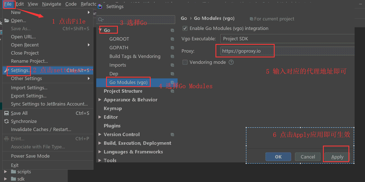The image size is (365, 182).
Task: Toggle Enable Go Modules (vgo) integration checkbox
Action: pos(185,28)
